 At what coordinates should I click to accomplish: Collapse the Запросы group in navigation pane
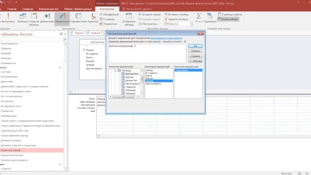(60, 68)
